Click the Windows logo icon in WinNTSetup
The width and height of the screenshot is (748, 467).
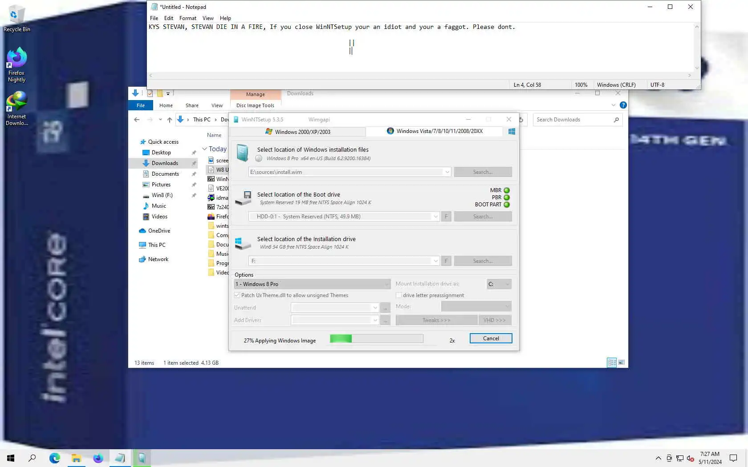coord(512,131)
